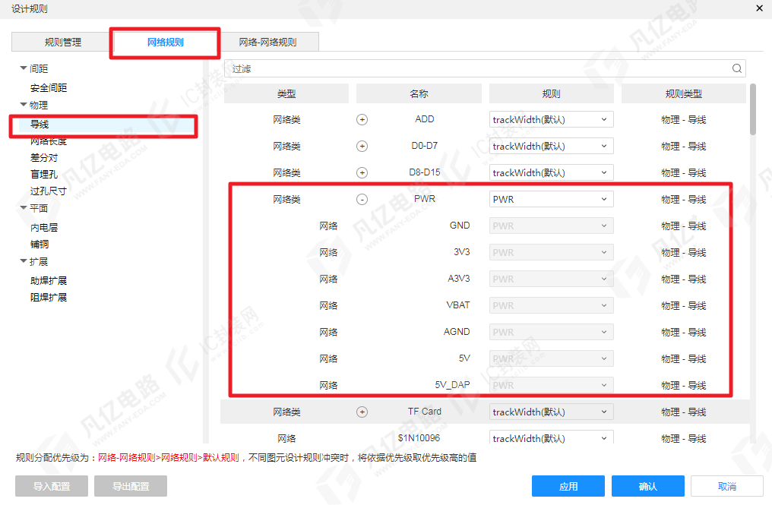
Task: Collapse the 扩展 tree section
Action: coord(23,261)
